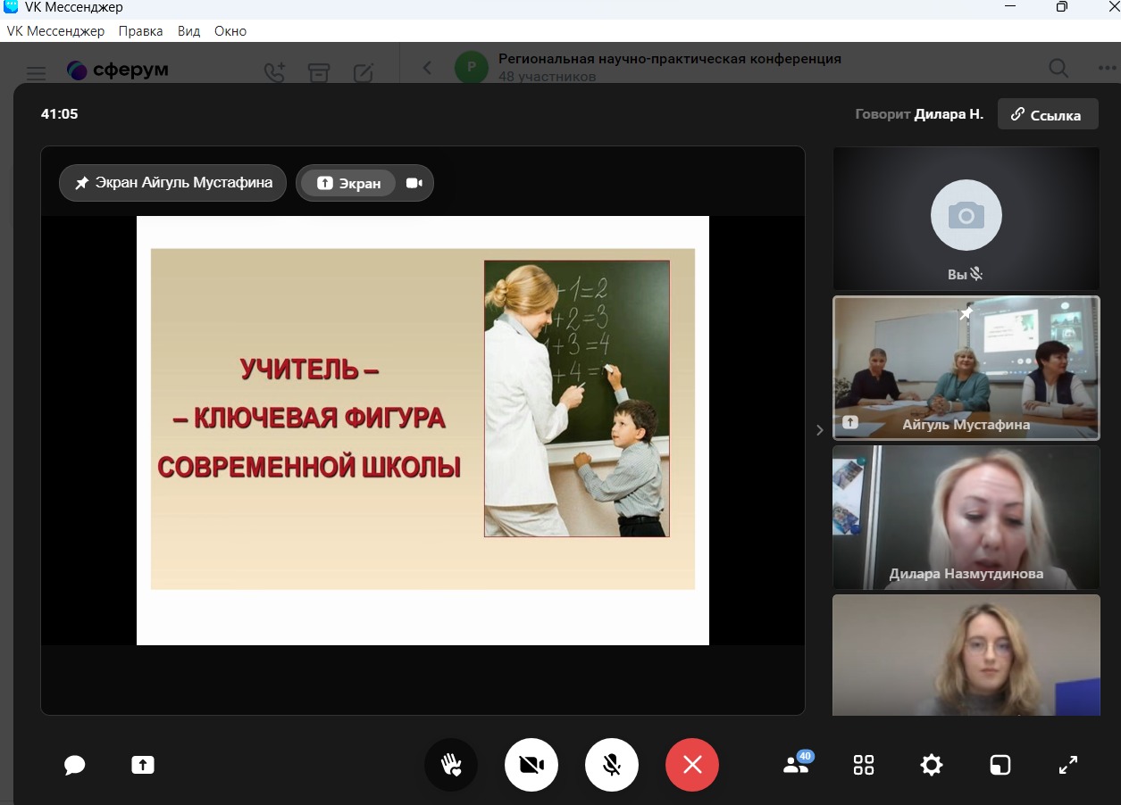
Task: Switch to camera feed of presenter
Action: (414, 183)
